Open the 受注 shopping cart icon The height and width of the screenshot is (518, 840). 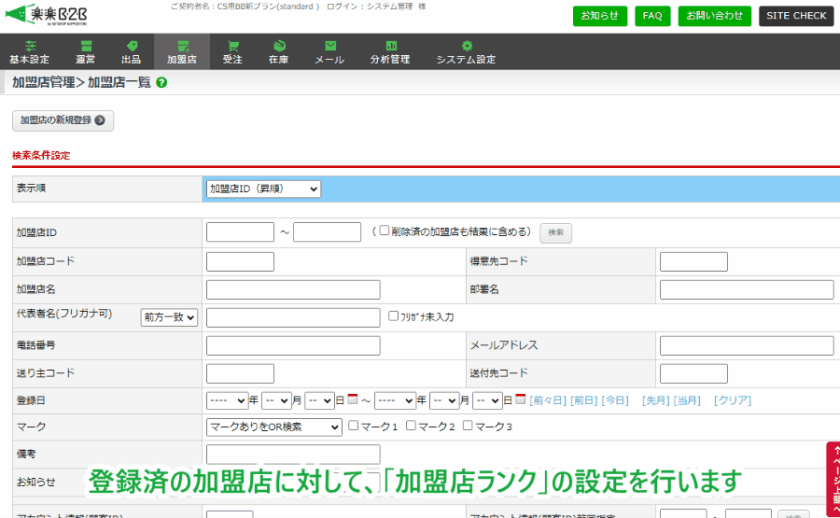pos(232,46)
